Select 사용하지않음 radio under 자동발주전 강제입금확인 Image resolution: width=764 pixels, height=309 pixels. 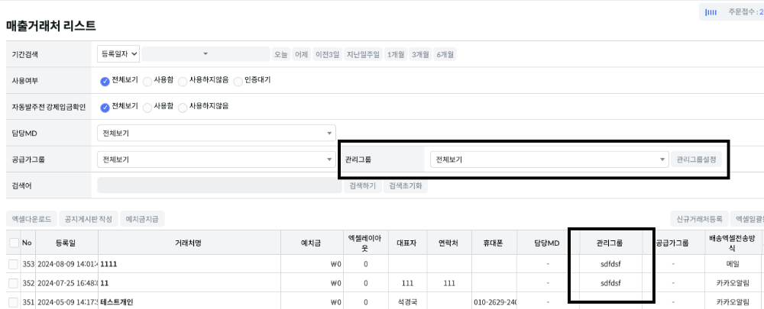pos(183,108)
